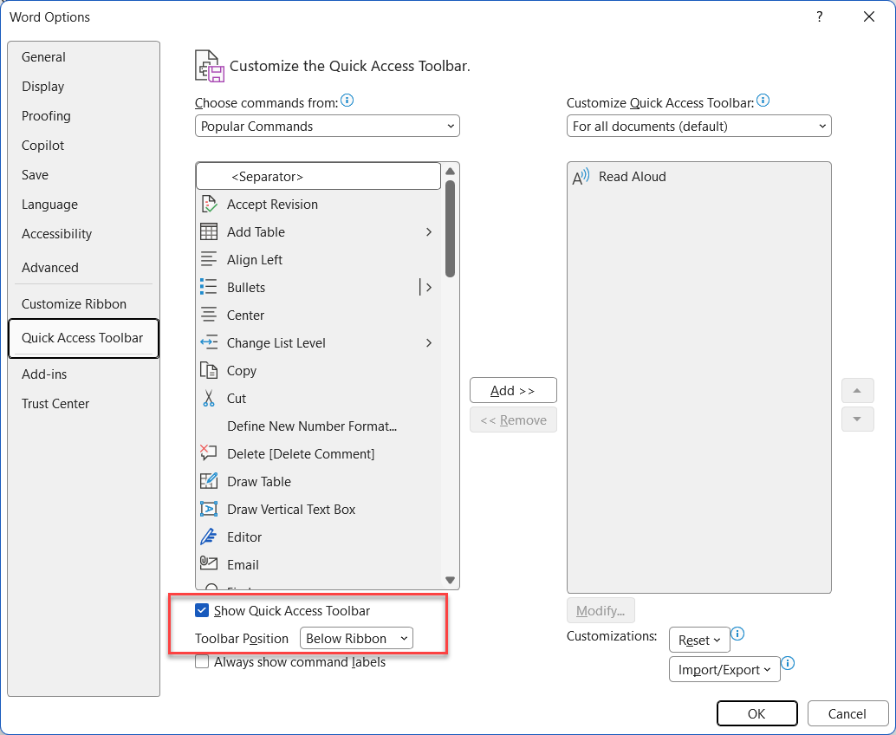896x735 pixels.
Task: Click the Add >> button
Action: click(x=513, y=390)
